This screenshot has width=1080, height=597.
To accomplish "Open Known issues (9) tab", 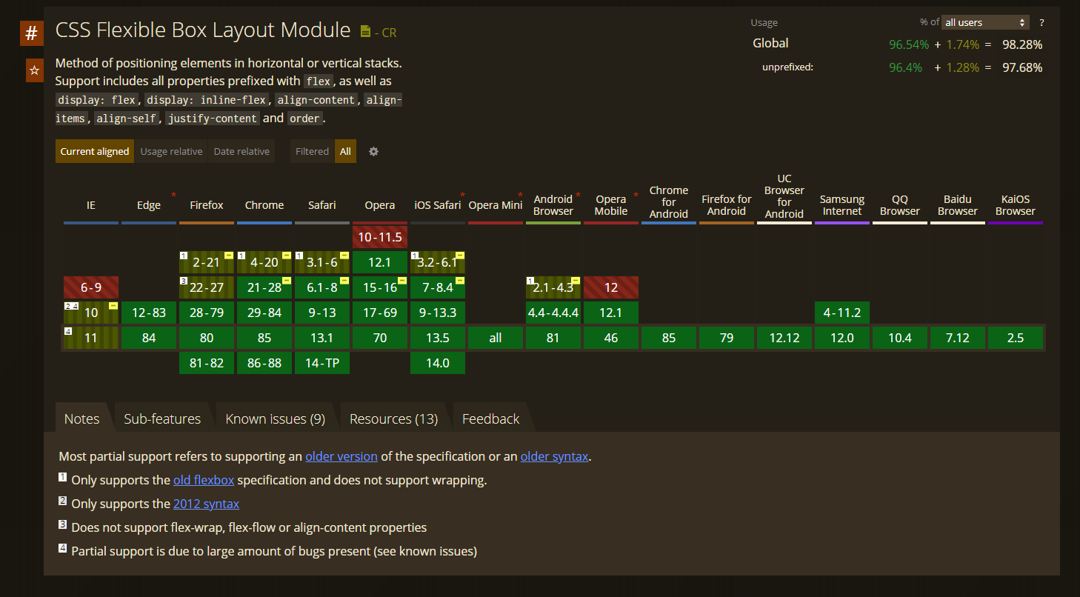I will pyautogui.click(x=276, y=418).
